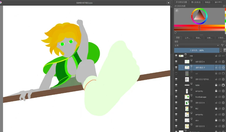Click the 不透明度 100% opacity slider

(197, 50)
